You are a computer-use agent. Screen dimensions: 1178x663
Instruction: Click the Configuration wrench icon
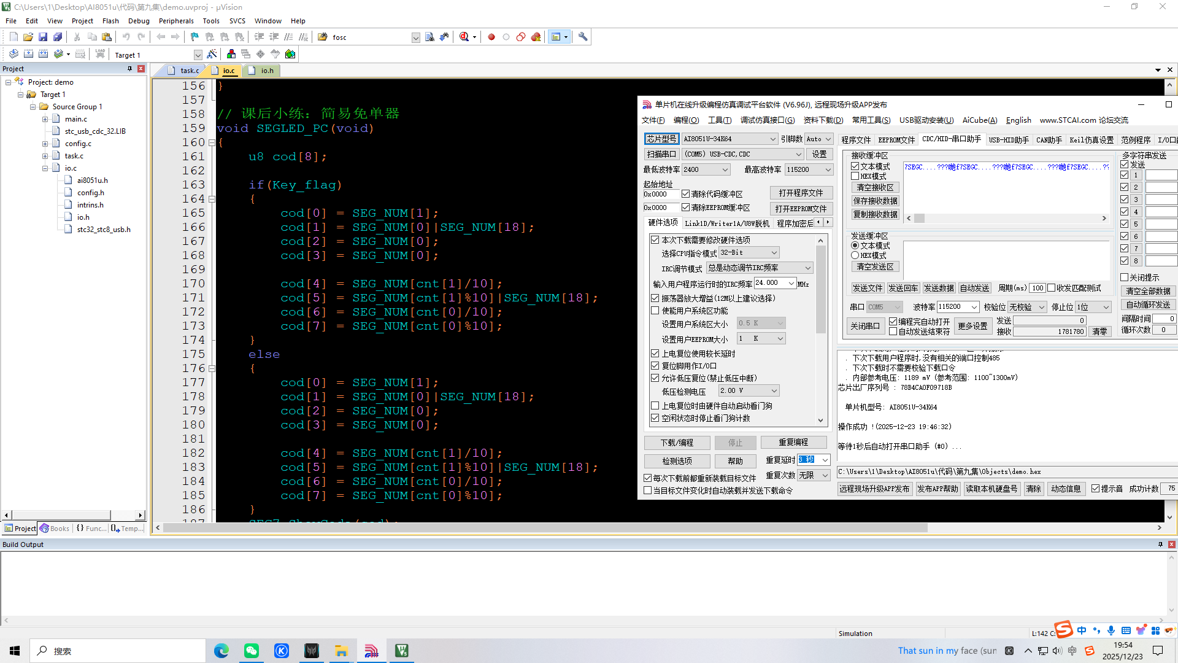(x=583, y=37)
